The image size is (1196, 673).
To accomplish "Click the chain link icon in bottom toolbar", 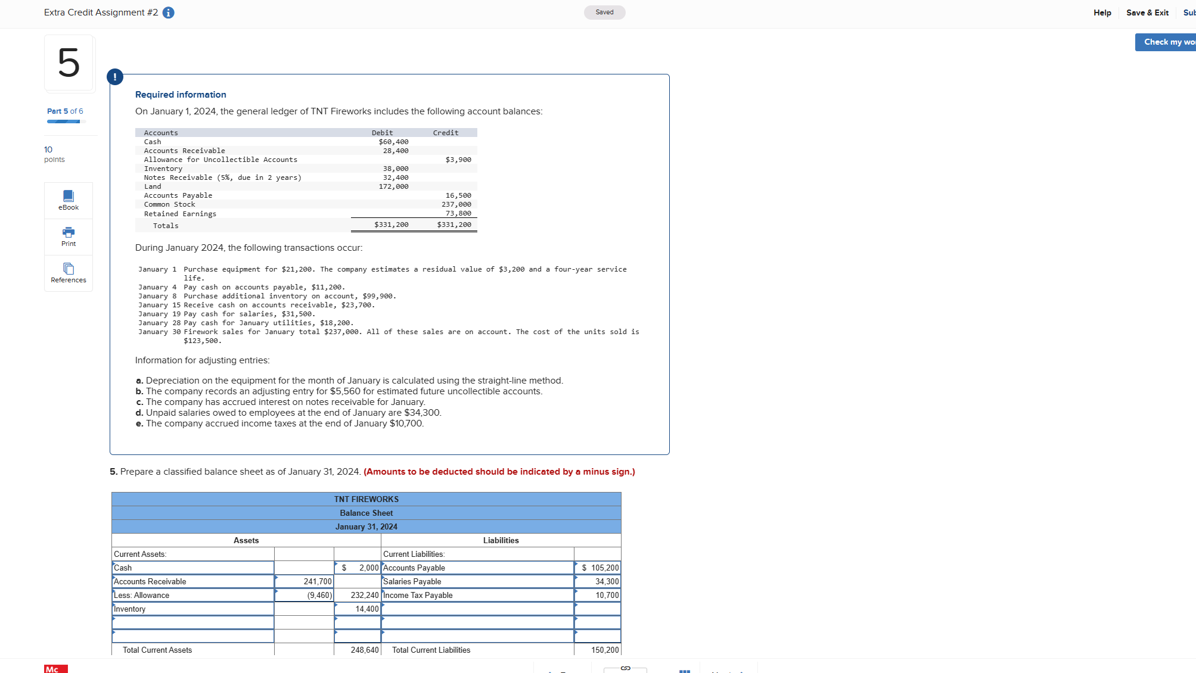I will click(x=625, y=669).
